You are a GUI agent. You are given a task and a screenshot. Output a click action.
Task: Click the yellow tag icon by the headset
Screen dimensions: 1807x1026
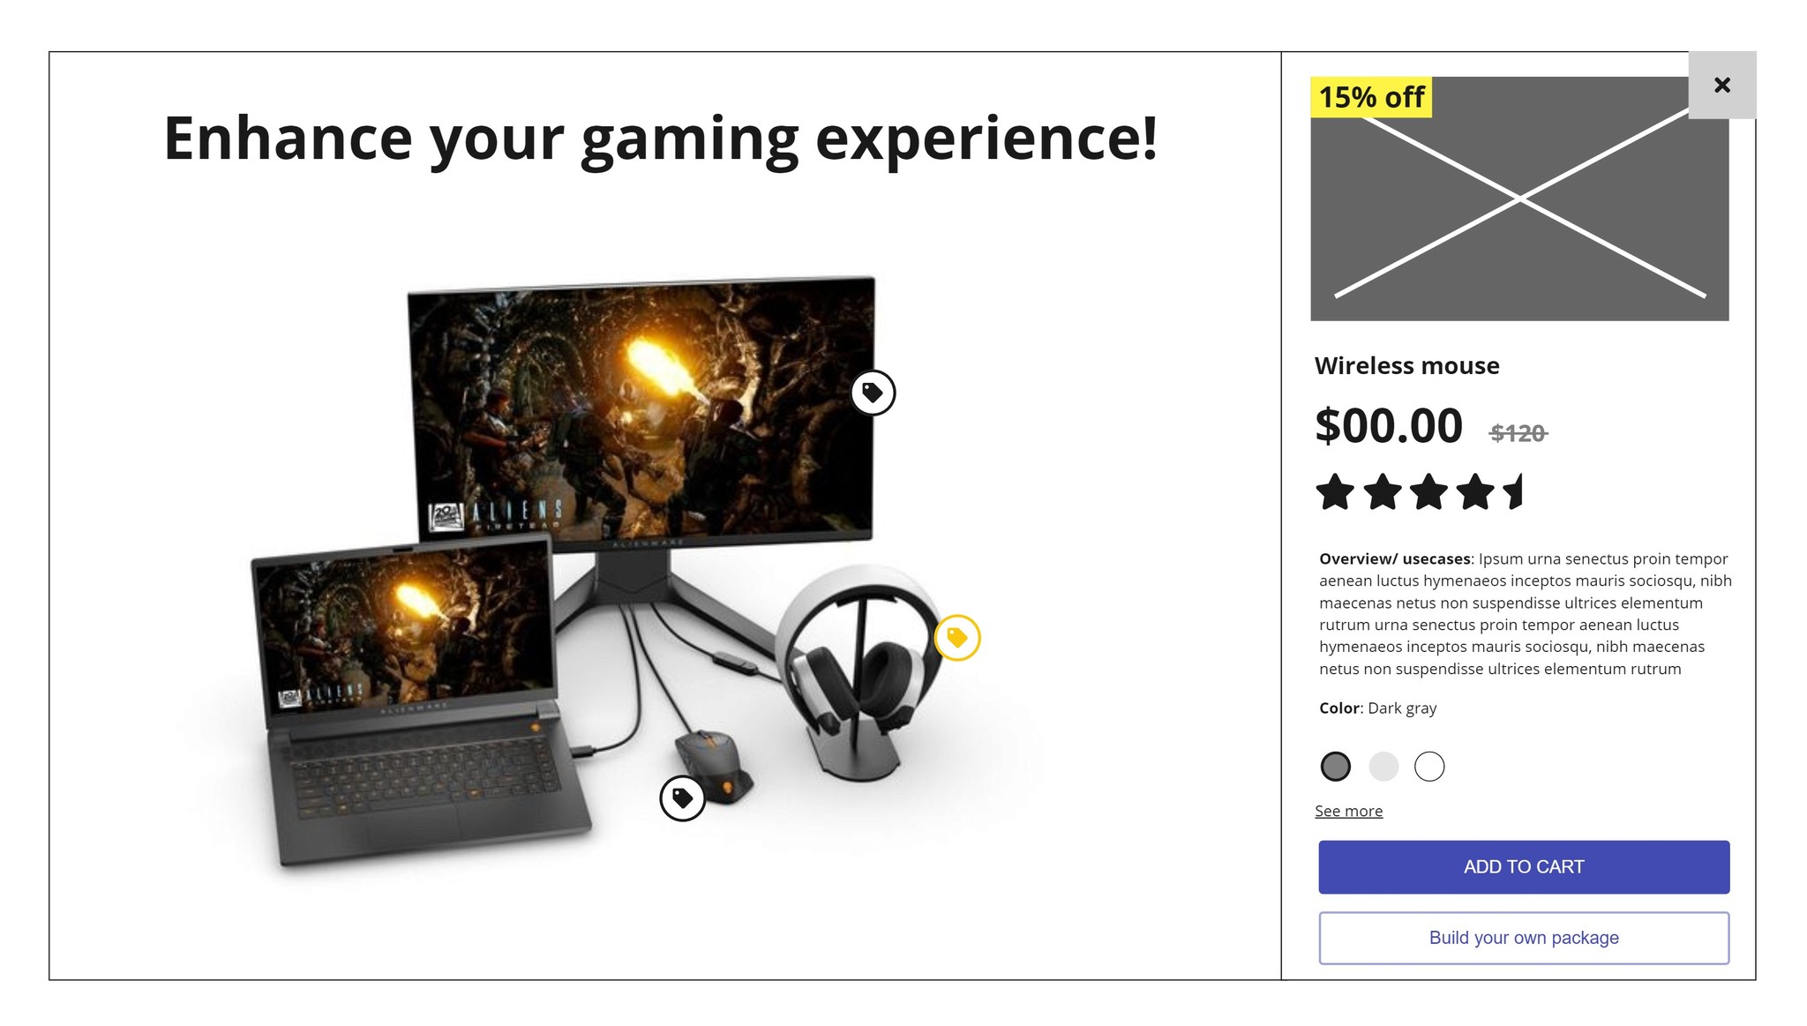[x=957, y=637]
